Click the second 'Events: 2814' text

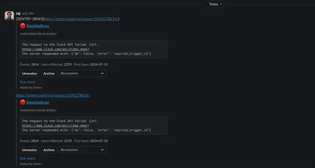(29, 141)
